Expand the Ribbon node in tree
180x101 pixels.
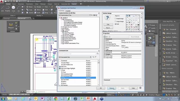(61, 28)
